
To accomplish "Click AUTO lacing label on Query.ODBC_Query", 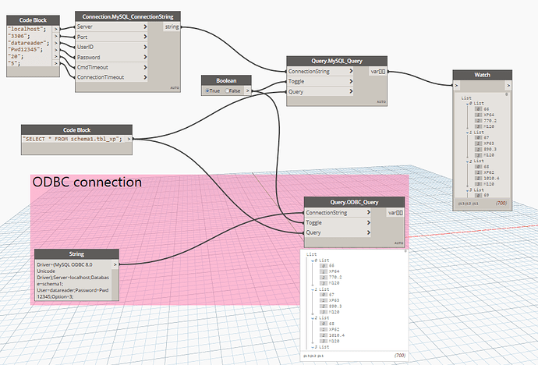I will [x=398, y=243].
